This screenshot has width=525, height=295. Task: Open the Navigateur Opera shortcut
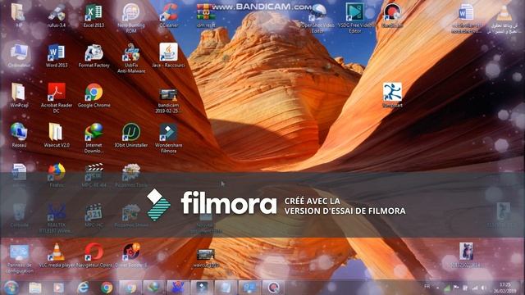(94, 255)
